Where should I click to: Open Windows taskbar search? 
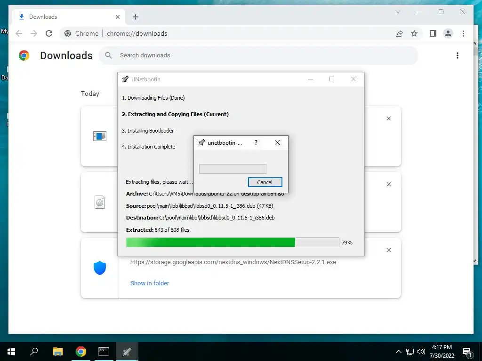coord(34,352)
